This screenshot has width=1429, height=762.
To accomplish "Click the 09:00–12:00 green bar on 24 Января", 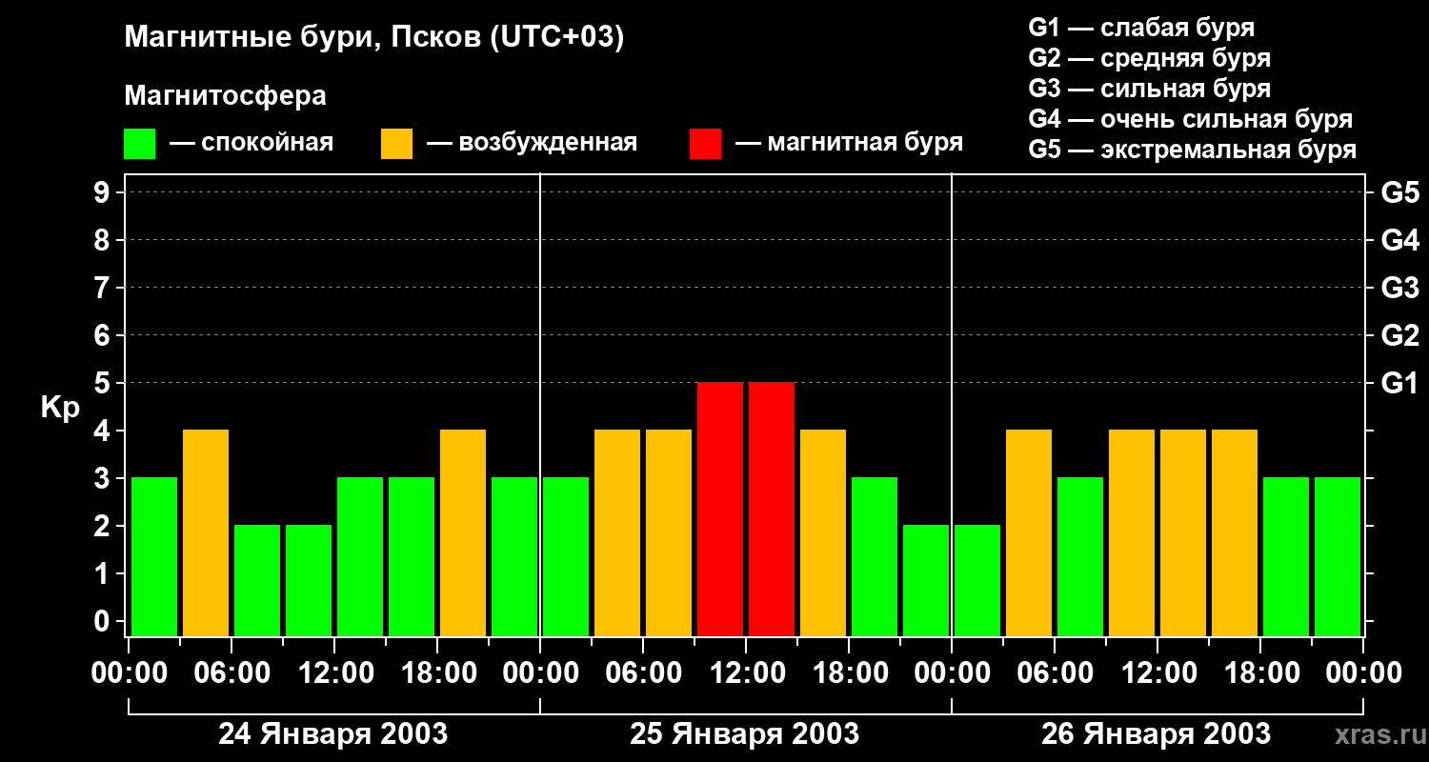I will tap(309, 580).
